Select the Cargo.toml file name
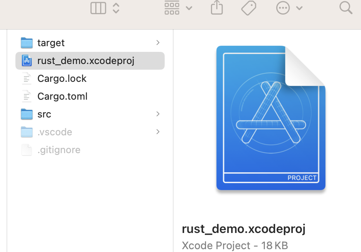This screenshot has width=361, height=252. point(62,96)
